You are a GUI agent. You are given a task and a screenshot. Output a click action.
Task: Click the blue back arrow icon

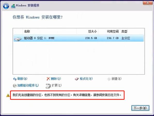pos(6,6)
